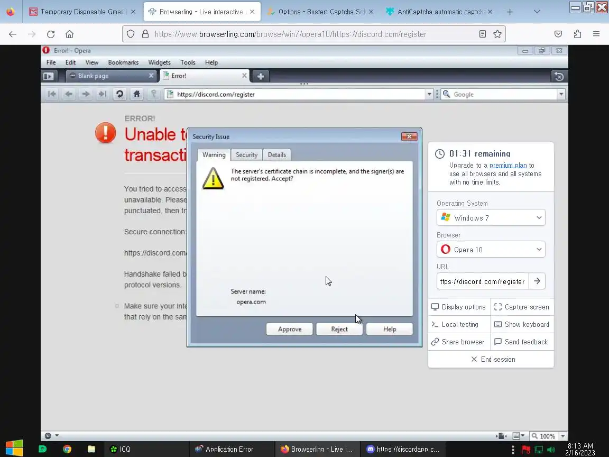Open the Opera Bookmarks menu

coord(123,62)
